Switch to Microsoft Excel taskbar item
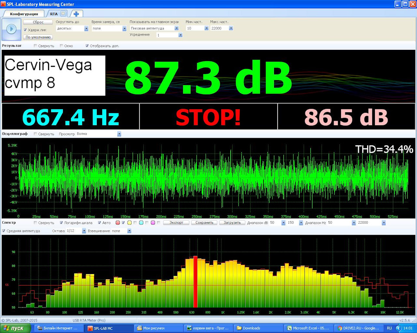417x333 pixels. [308, 328]
